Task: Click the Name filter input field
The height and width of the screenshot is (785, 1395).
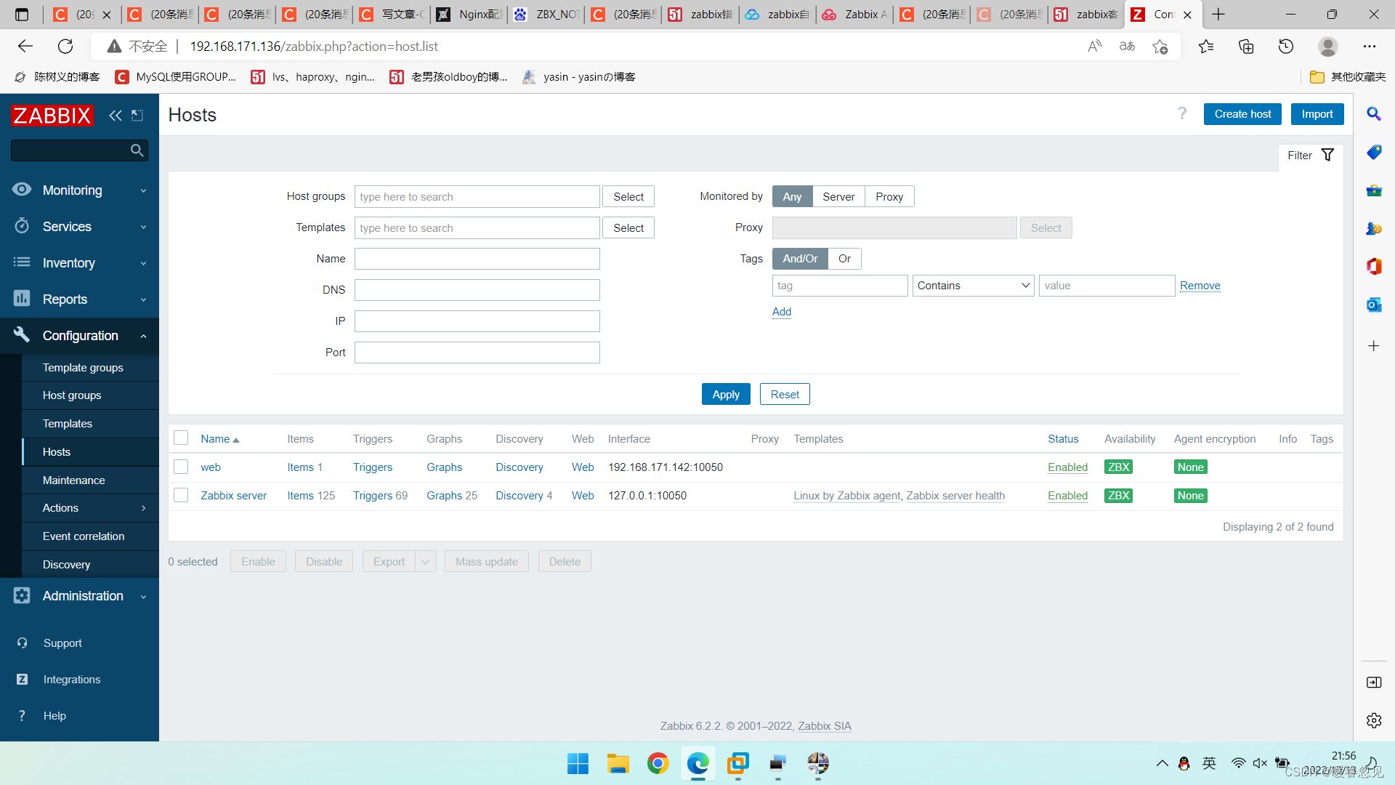Action: [x=477, y=259]
